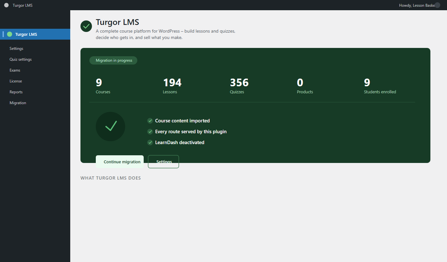Click the Course content imported text
447x262 pixels.
pos(182,121)
